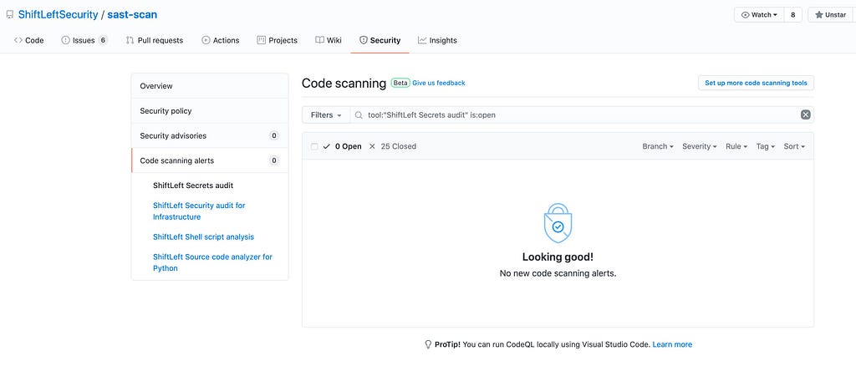
Task: Click the X icon next to 25 Closed
Action: pos(372,146)
